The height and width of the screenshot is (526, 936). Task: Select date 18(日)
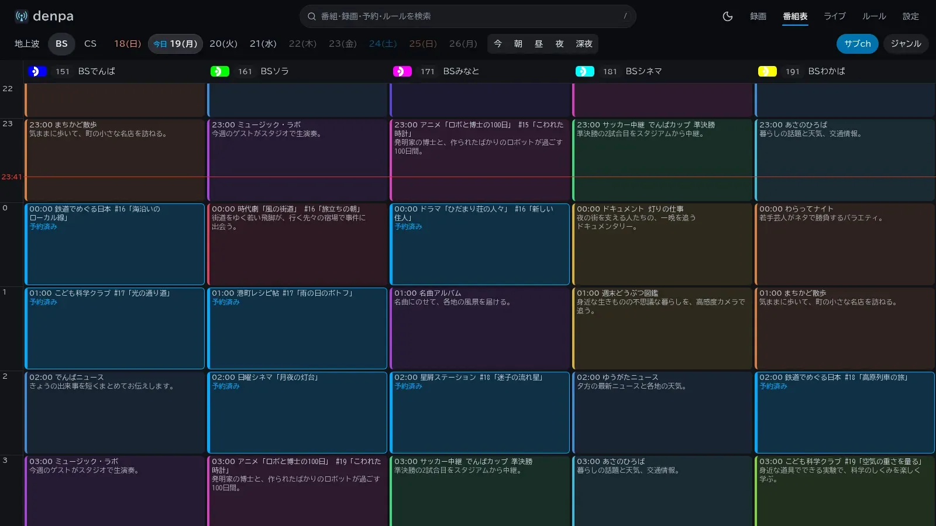(128, 44)
